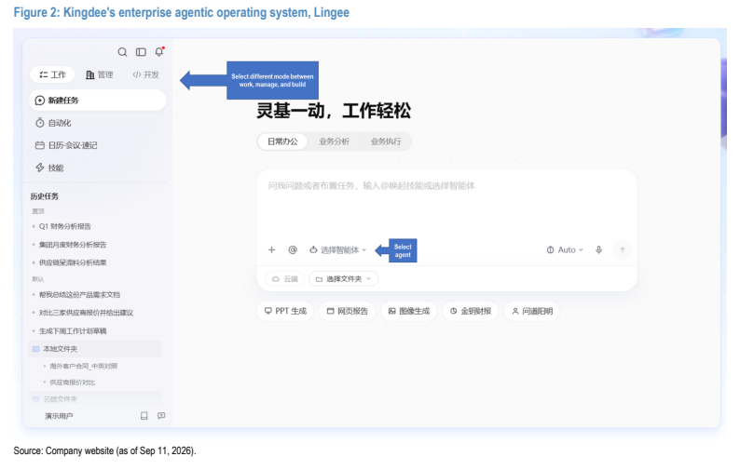Select the 业务分析 tab
Screen dimensions: 740x470
[x=335, y=141]
